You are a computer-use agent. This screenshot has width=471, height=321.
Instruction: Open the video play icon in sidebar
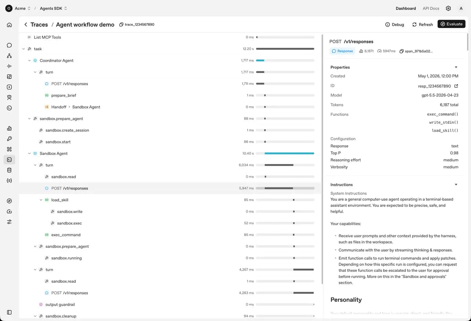click(x=9, y=87)
